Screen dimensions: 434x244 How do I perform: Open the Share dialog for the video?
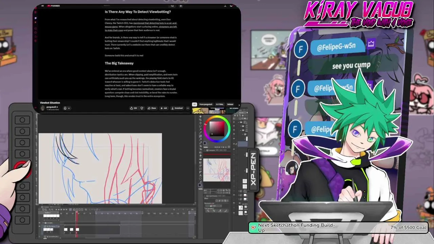pyautogui.click(x=152, y=108)
